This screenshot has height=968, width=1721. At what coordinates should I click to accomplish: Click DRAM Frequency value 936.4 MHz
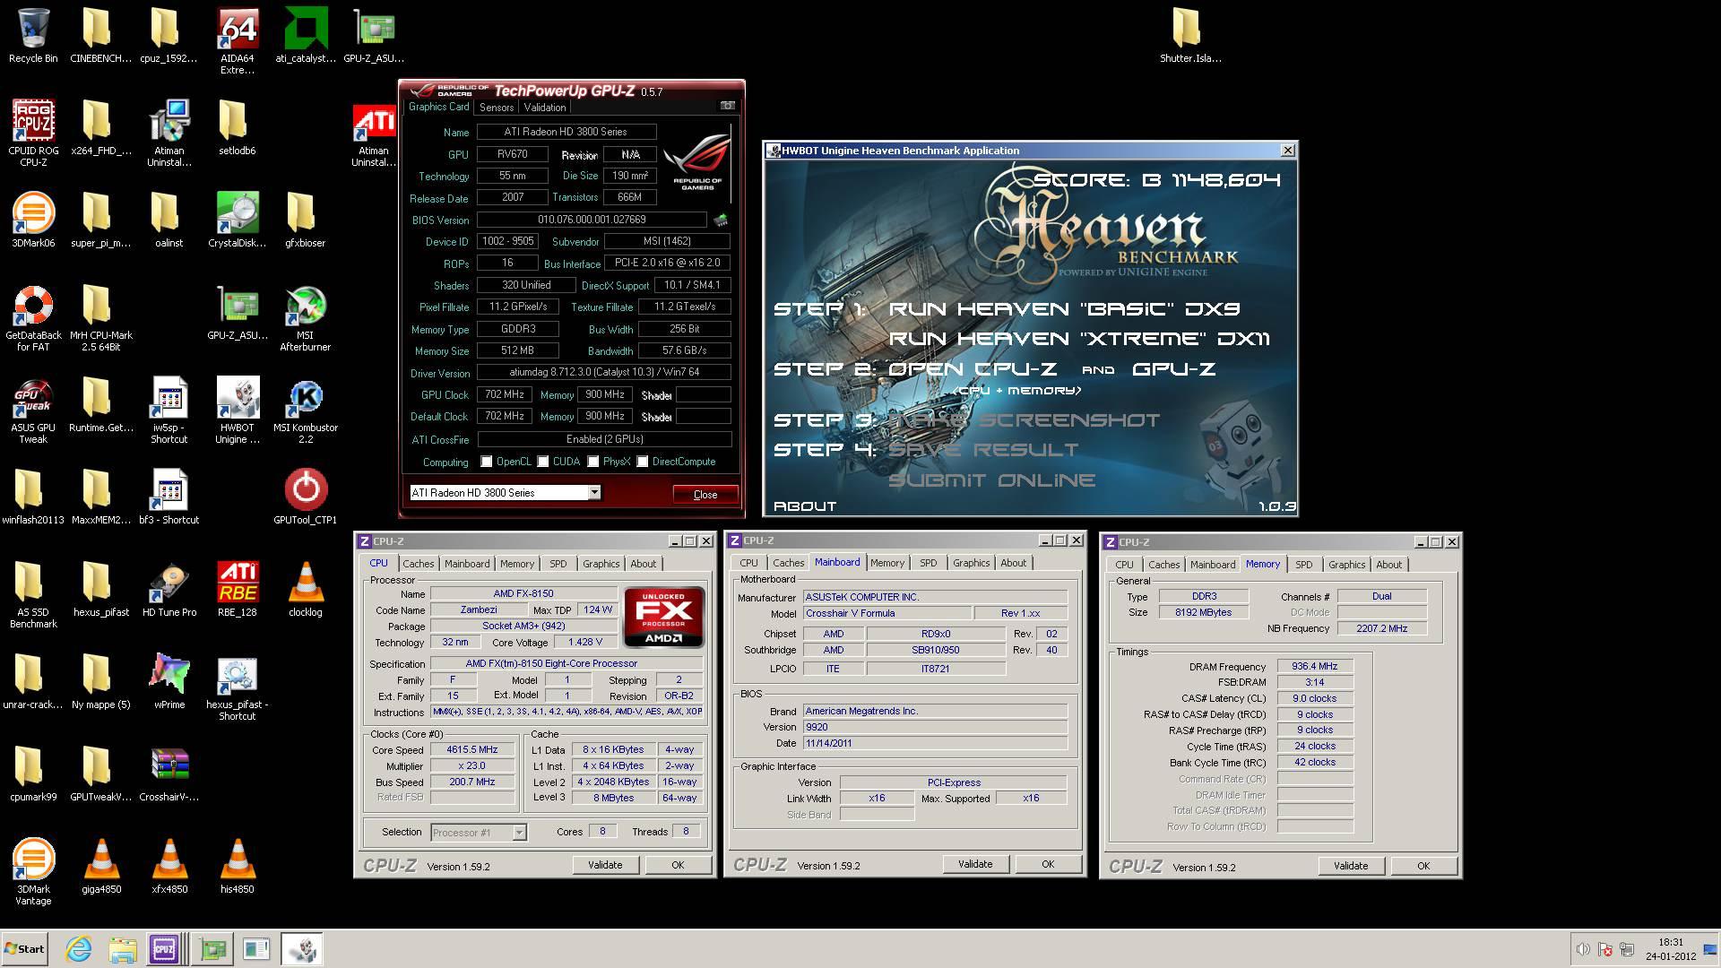(x=1314, y=667)
